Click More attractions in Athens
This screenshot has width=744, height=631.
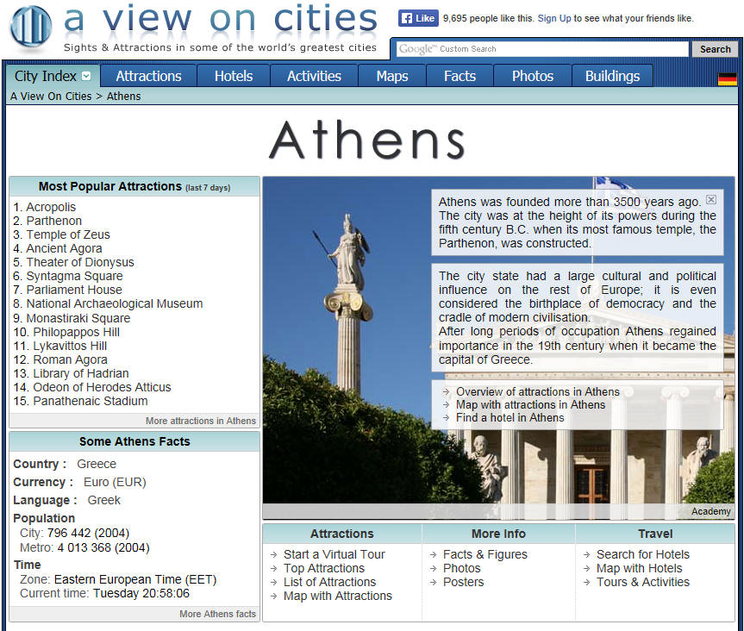click(x=200, y=421)
